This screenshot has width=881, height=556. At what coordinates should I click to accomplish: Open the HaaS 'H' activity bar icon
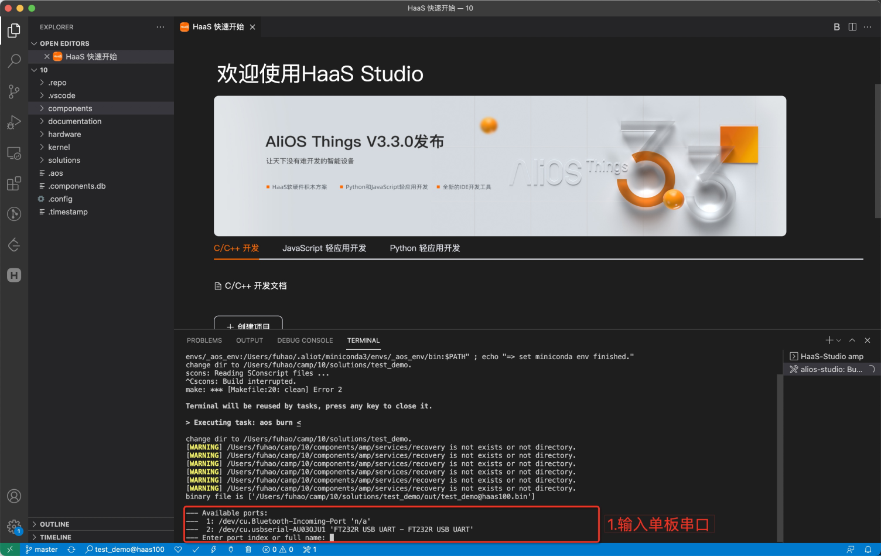pyautogui.click(x=14, y=275)
